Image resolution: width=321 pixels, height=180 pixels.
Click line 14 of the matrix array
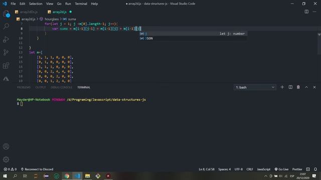coord(55,57)
